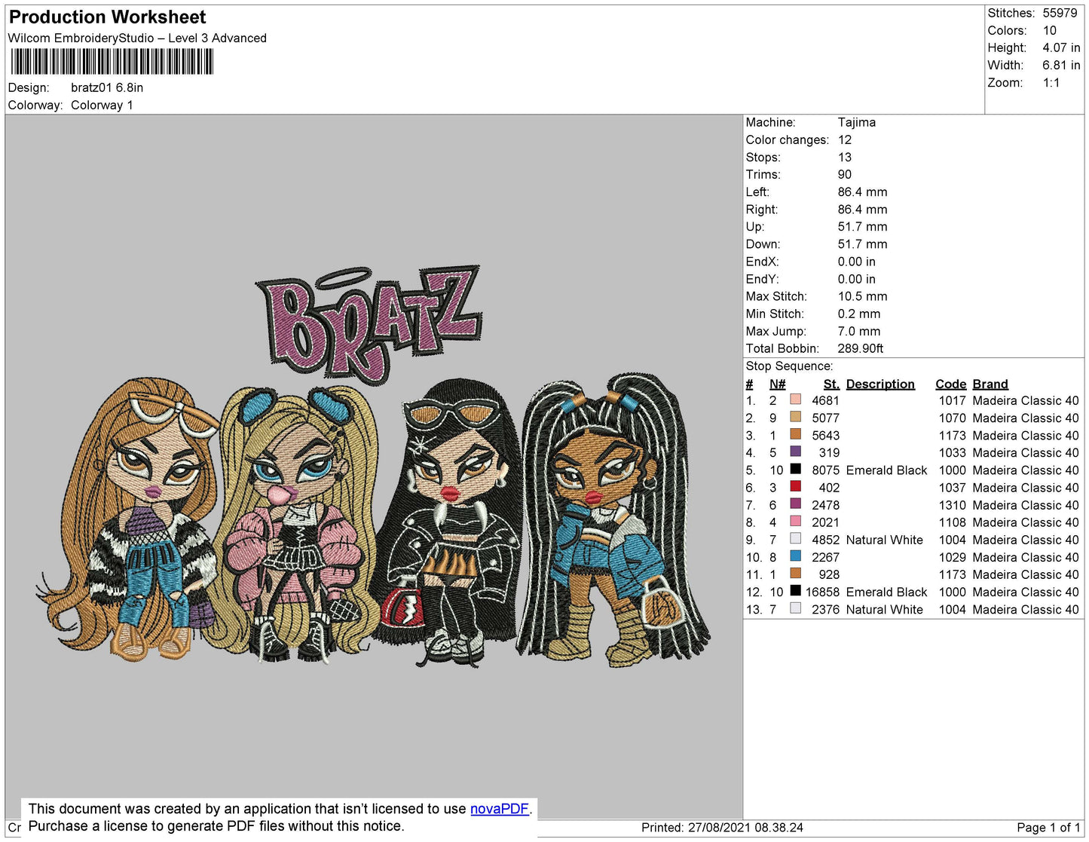Select tan swatch in stop row 2 (1070)
Viewport: 1089px width, 842px height.
pyautogui.click(x=795, y=417)
